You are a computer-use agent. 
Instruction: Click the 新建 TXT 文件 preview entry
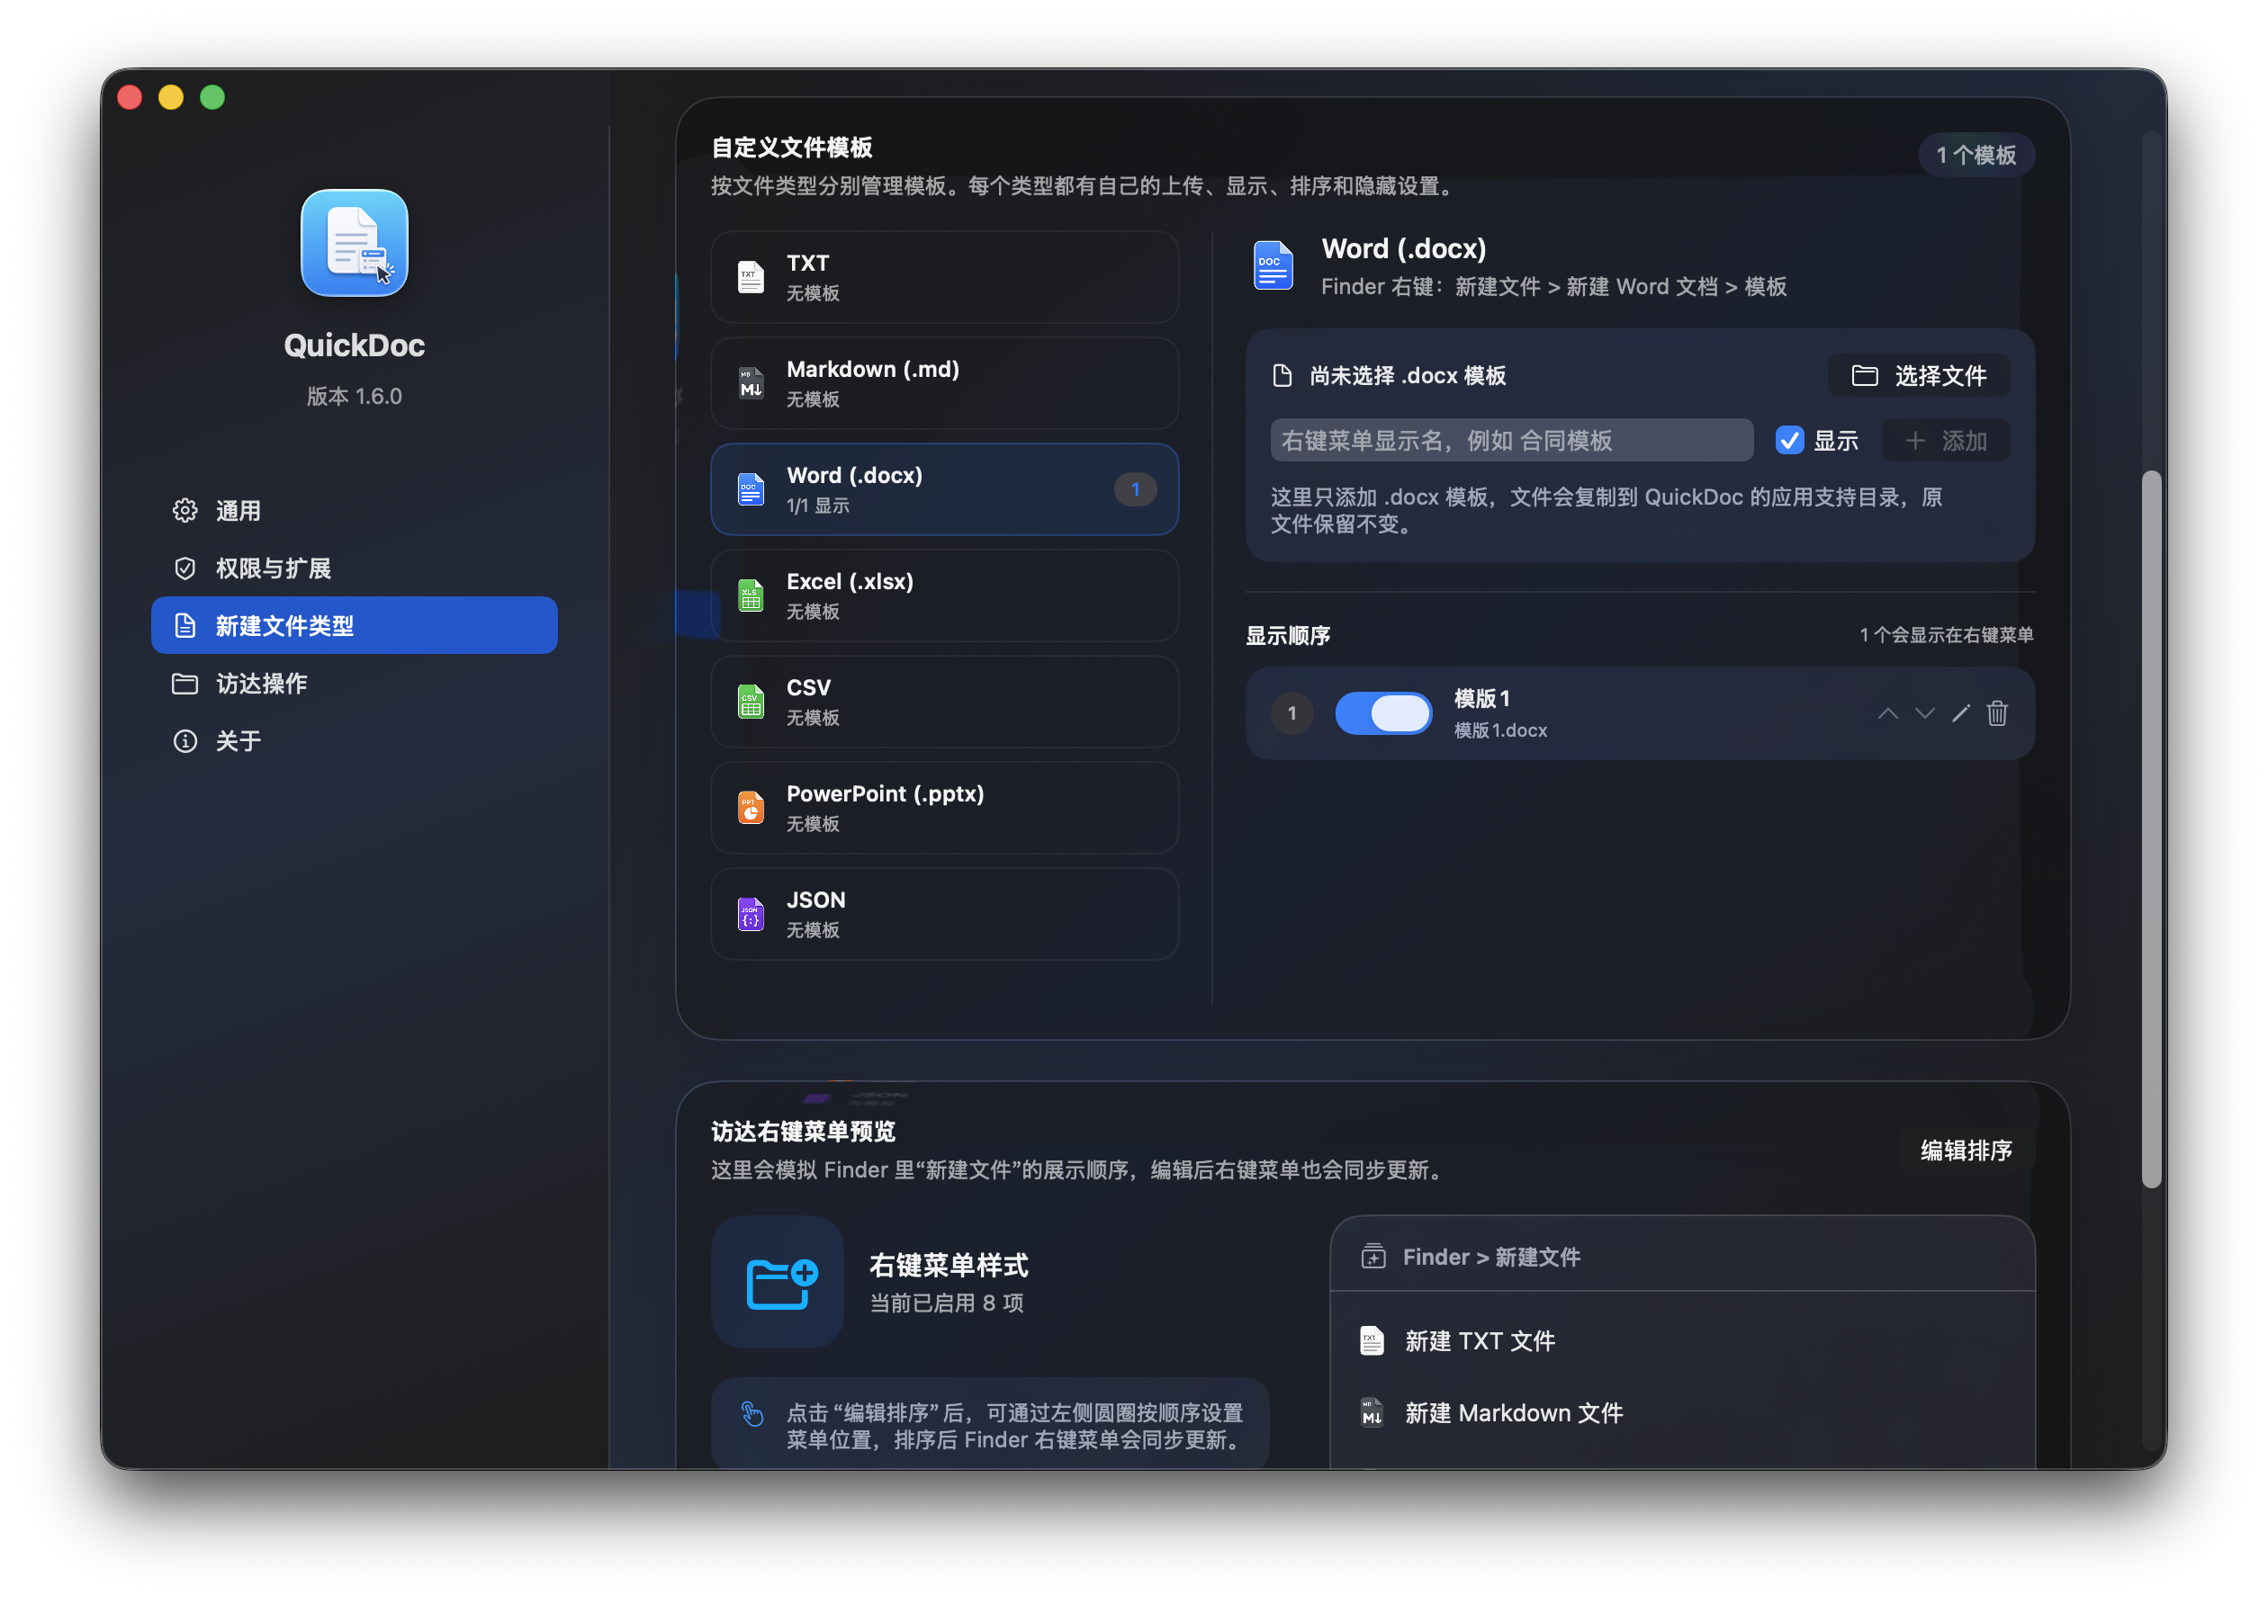pos(1682,1340)
